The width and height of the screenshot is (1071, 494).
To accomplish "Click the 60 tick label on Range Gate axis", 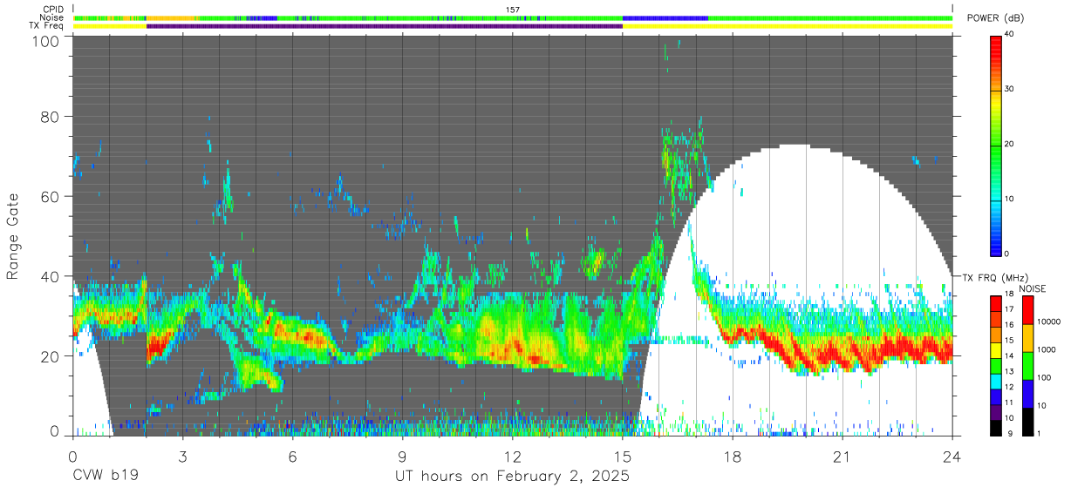I will click(x=51, y=196).
